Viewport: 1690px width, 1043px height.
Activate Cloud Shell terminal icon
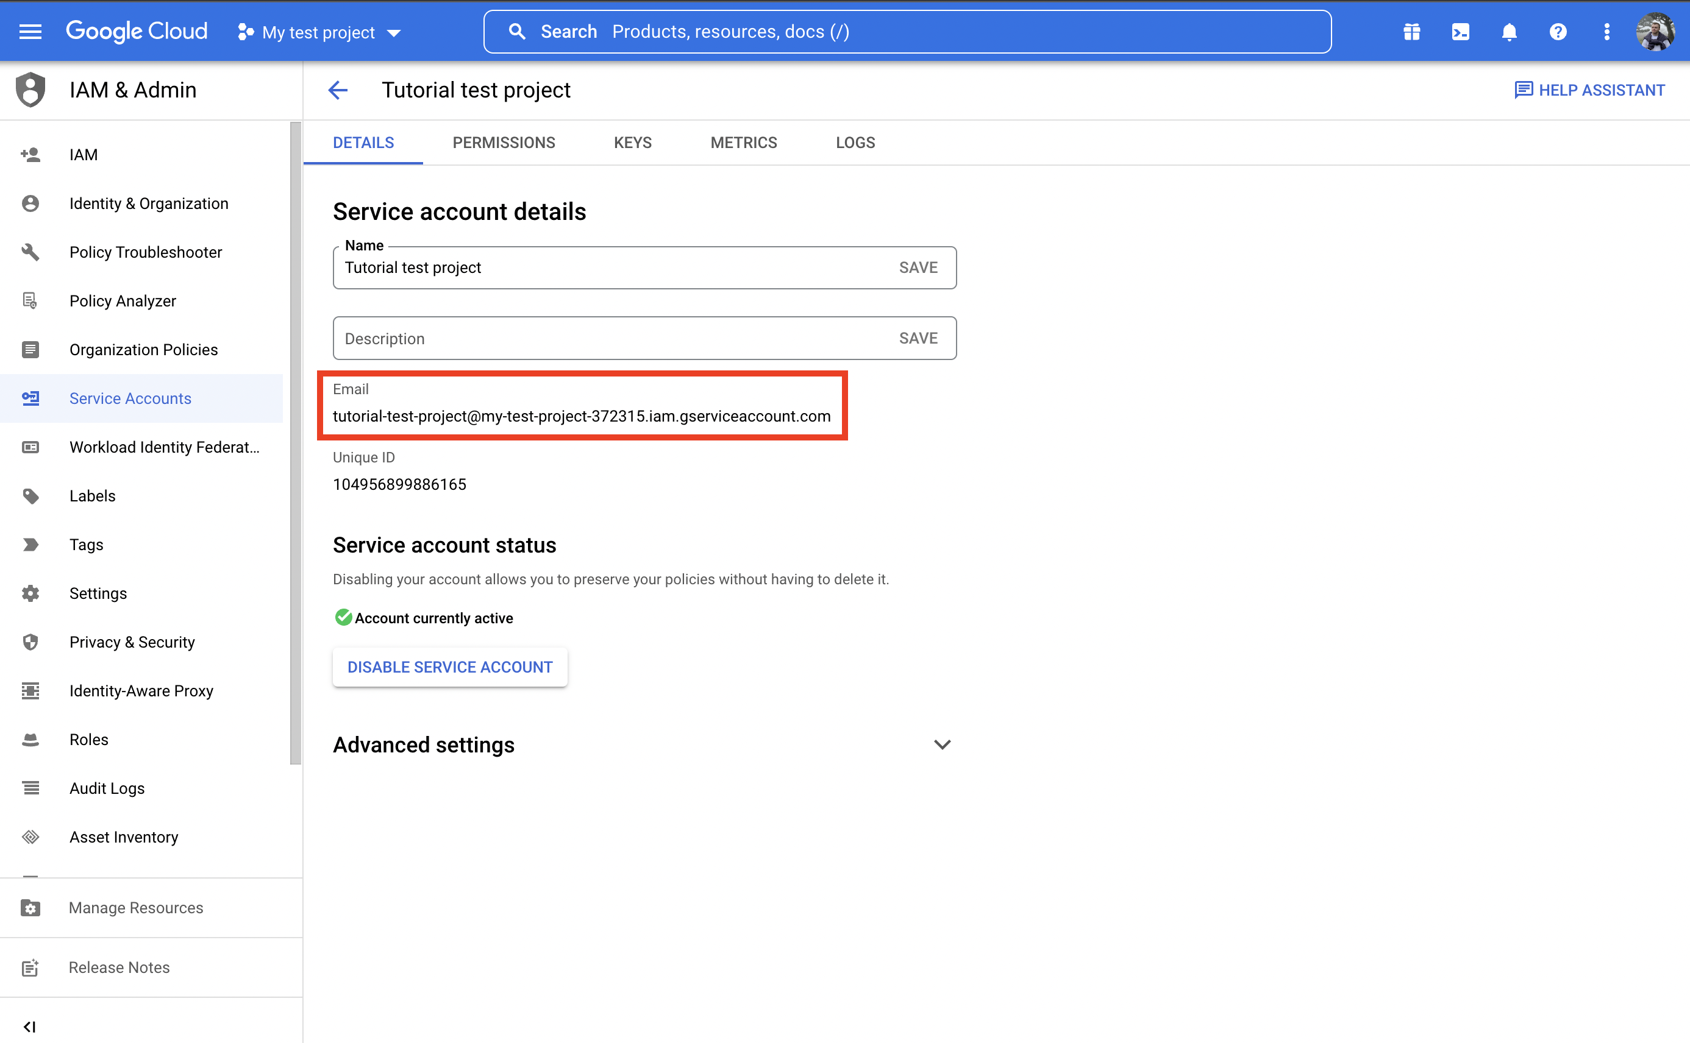[1460, 32]
